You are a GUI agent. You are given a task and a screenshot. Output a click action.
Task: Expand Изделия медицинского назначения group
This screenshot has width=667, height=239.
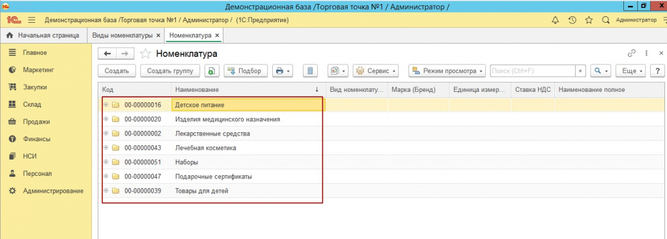click(106, 119)
